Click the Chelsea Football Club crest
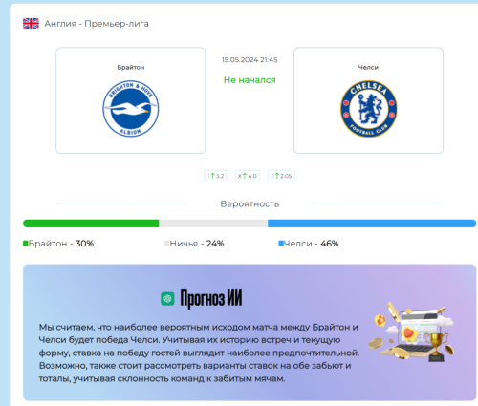478x406 pixels. (x=369, y=109)
